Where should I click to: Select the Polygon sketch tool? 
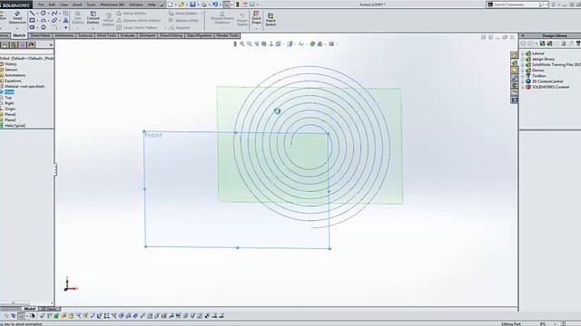[44, 27]
